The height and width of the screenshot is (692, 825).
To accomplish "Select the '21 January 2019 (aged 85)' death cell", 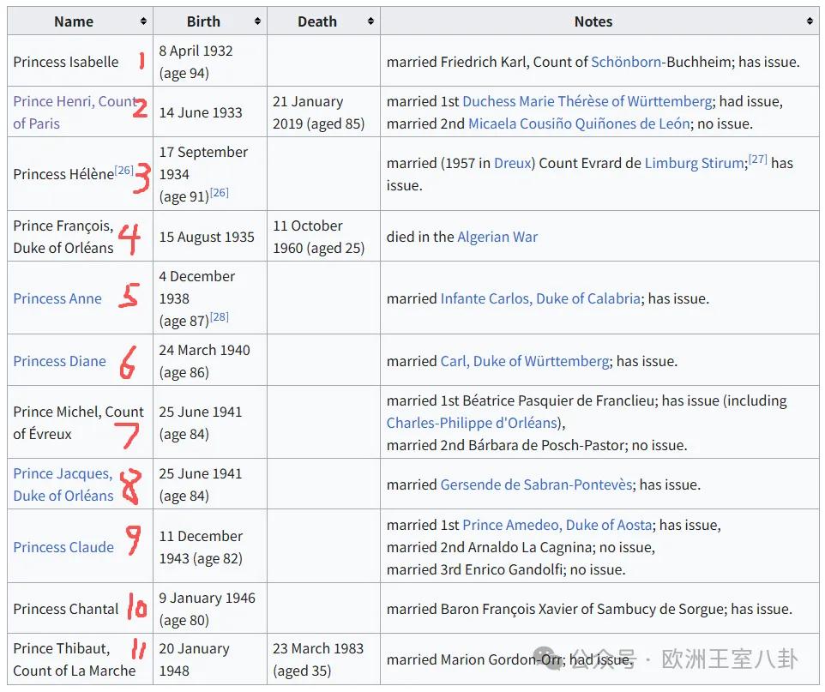I will [323, 112].
